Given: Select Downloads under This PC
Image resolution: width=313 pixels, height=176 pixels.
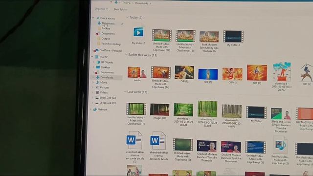Looking at the screenshot, I should click(x=107, y=77).
